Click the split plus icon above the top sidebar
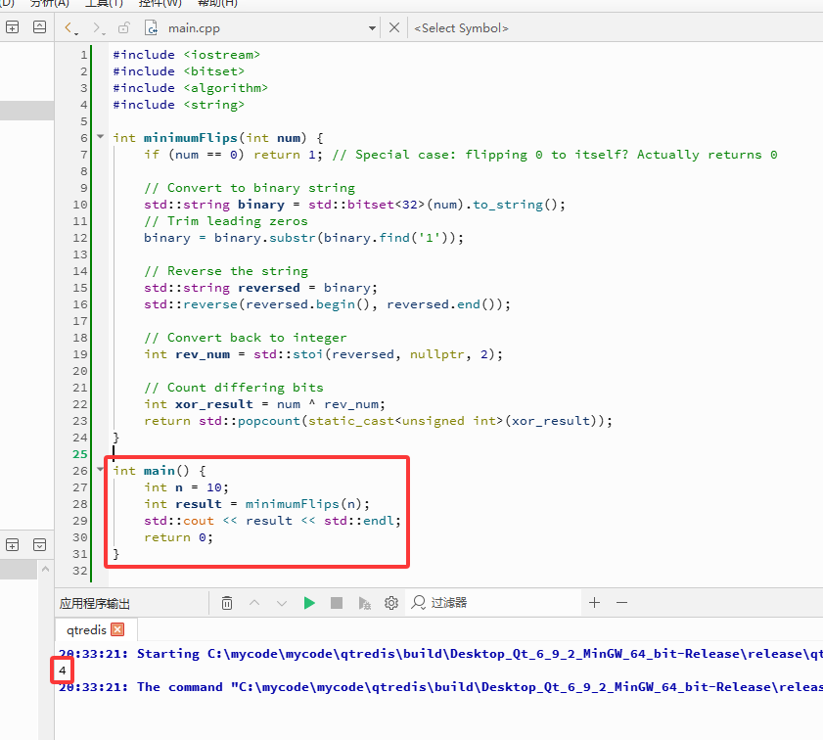Image resolution: width=823 pixels, height=740 pixels. [12, 27]
